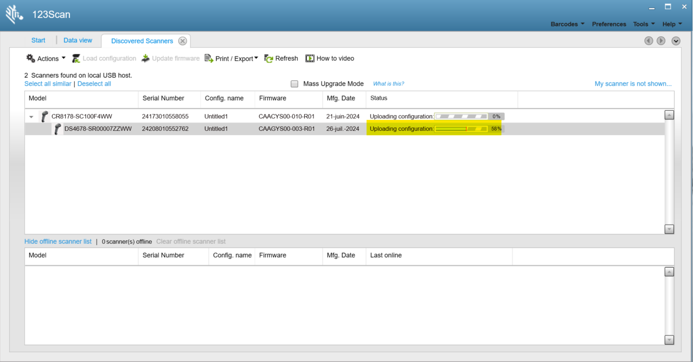Screen dimensions: 693x362
Task: Click the Print / Export icon
Action: (x=209, y=59)
